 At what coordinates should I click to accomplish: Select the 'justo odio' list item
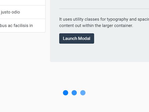pos(23,12)
